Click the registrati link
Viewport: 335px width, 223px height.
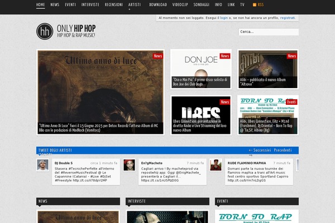[288, 18]
